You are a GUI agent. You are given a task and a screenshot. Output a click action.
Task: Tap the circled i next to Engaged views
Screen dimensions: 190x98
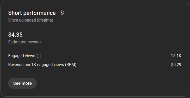39,56
